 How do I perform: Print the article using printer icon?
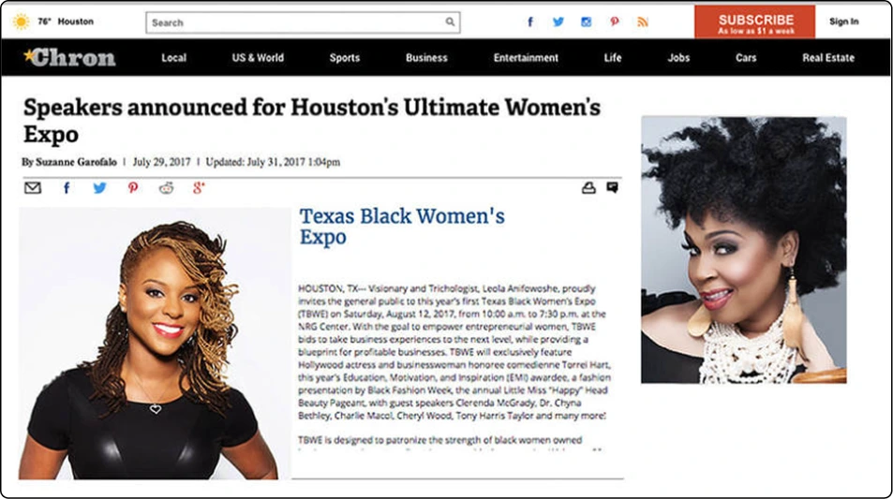click(x=588, y=188)
